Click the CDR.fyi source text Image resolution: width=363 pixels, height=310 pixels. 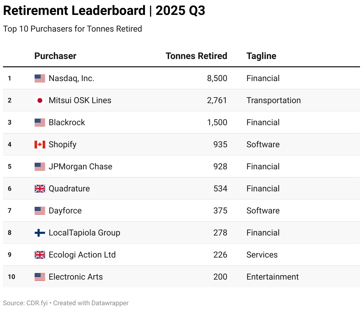pos(37,303)
